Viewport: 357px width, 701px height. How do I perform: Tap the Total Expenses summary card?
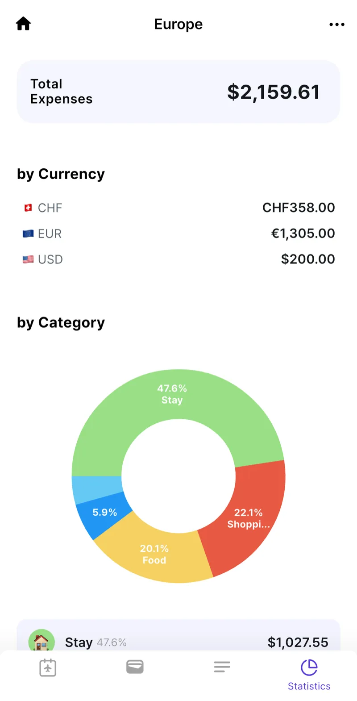[178, 92]
